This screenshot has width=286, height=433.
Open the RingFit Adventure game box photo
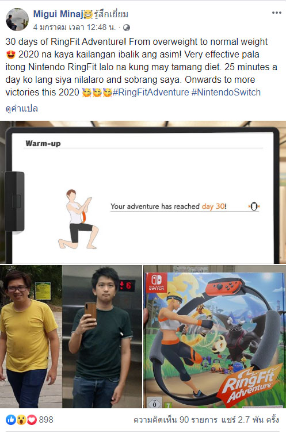(215, 336)
